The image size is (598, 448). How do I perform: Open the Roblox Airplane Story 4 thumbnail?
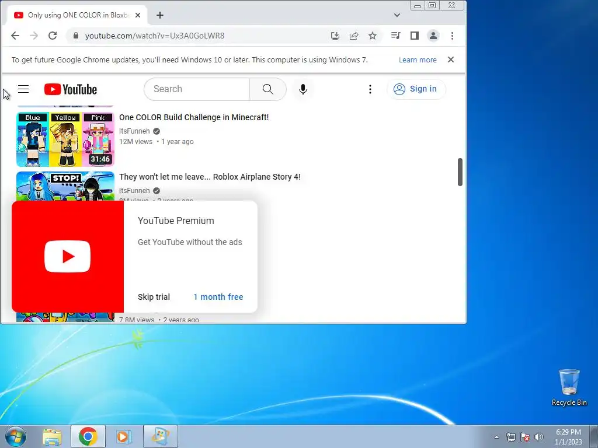click(65, 186)
